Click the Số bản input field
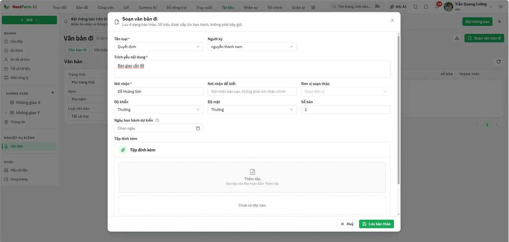 click(346, 110)
